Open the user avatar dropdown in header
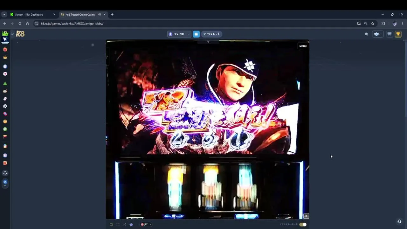The height and width of the screenshot is (229, 407). point(378,34)
